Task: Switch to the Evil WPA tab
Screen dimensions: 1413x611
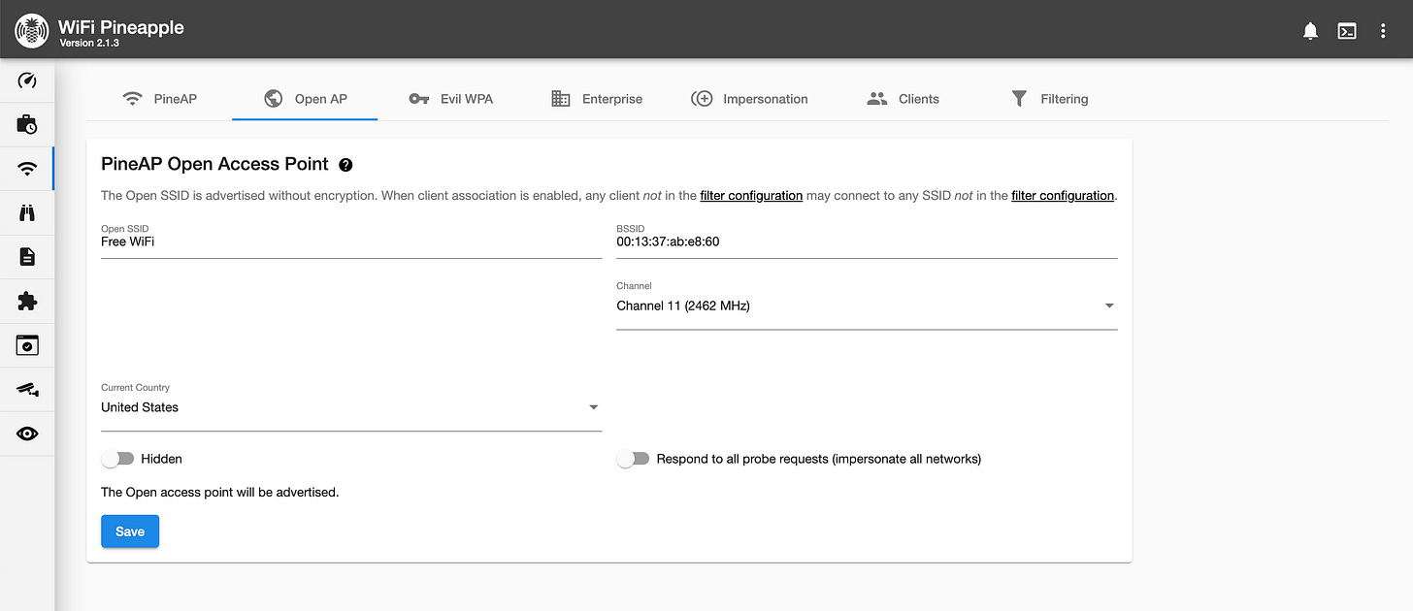Action: pos(451,98)
